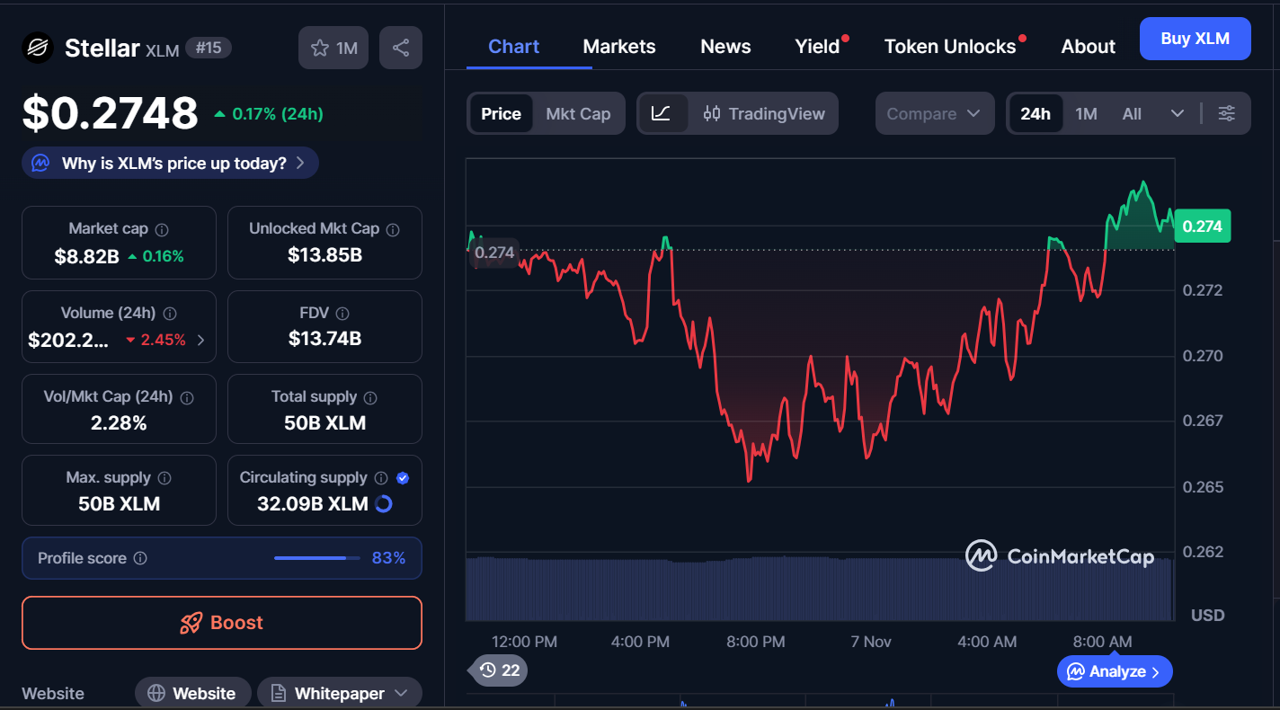Click the share icon next to Stellar
Image resolution: width=1280 pixels, height=710 pixels.
401,48
